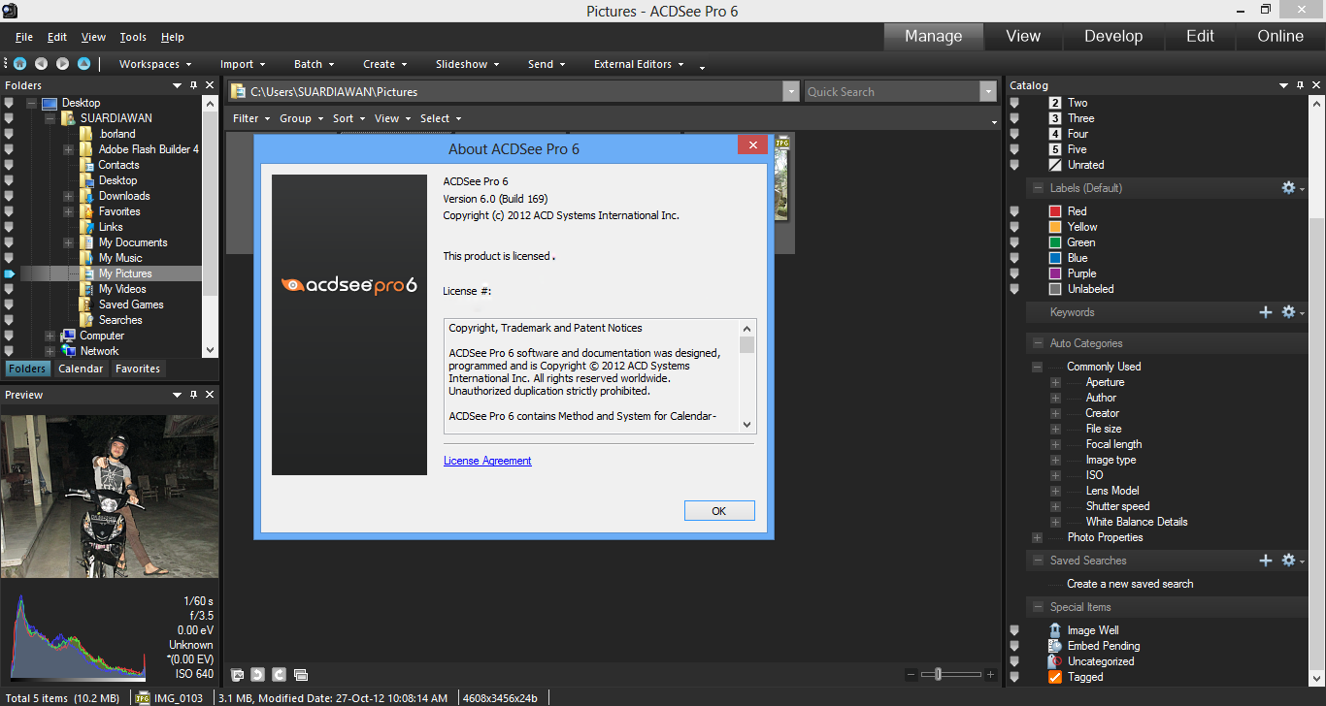Click the Quick Search input field
The width and height of the screenshot is (1326, 706).
(891, 91)
